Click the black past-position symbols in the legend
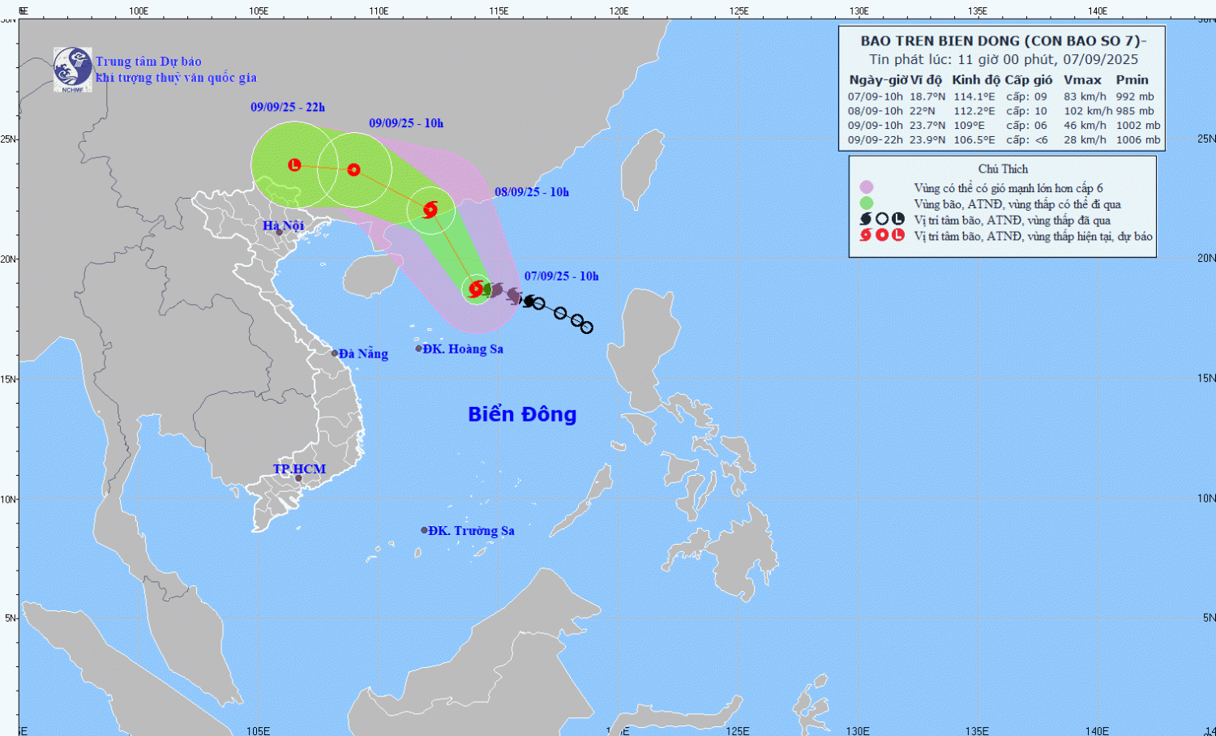Viewport: 1216px width, 736px height. [x=881, y=220]
